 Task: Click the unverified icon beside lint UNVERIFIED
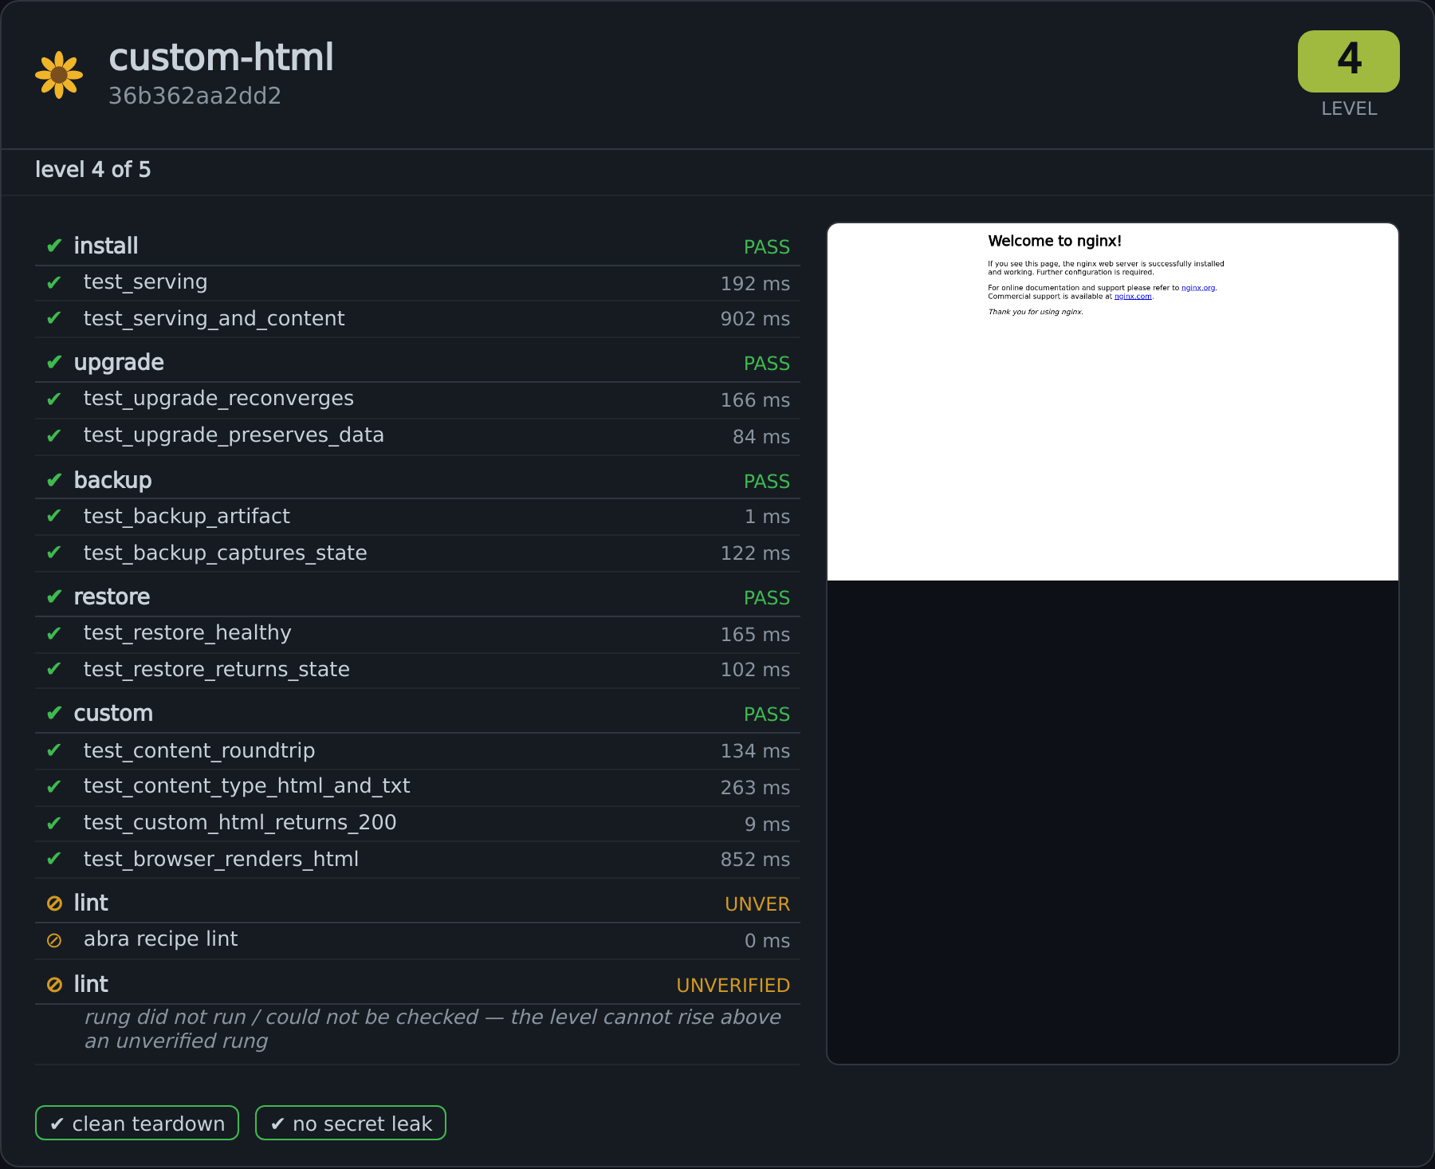(x=54, y=985)
